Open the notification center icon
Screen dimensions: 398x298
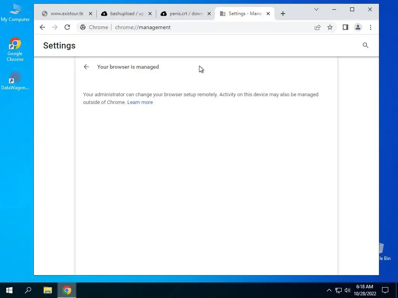click(x=385, y=290)
